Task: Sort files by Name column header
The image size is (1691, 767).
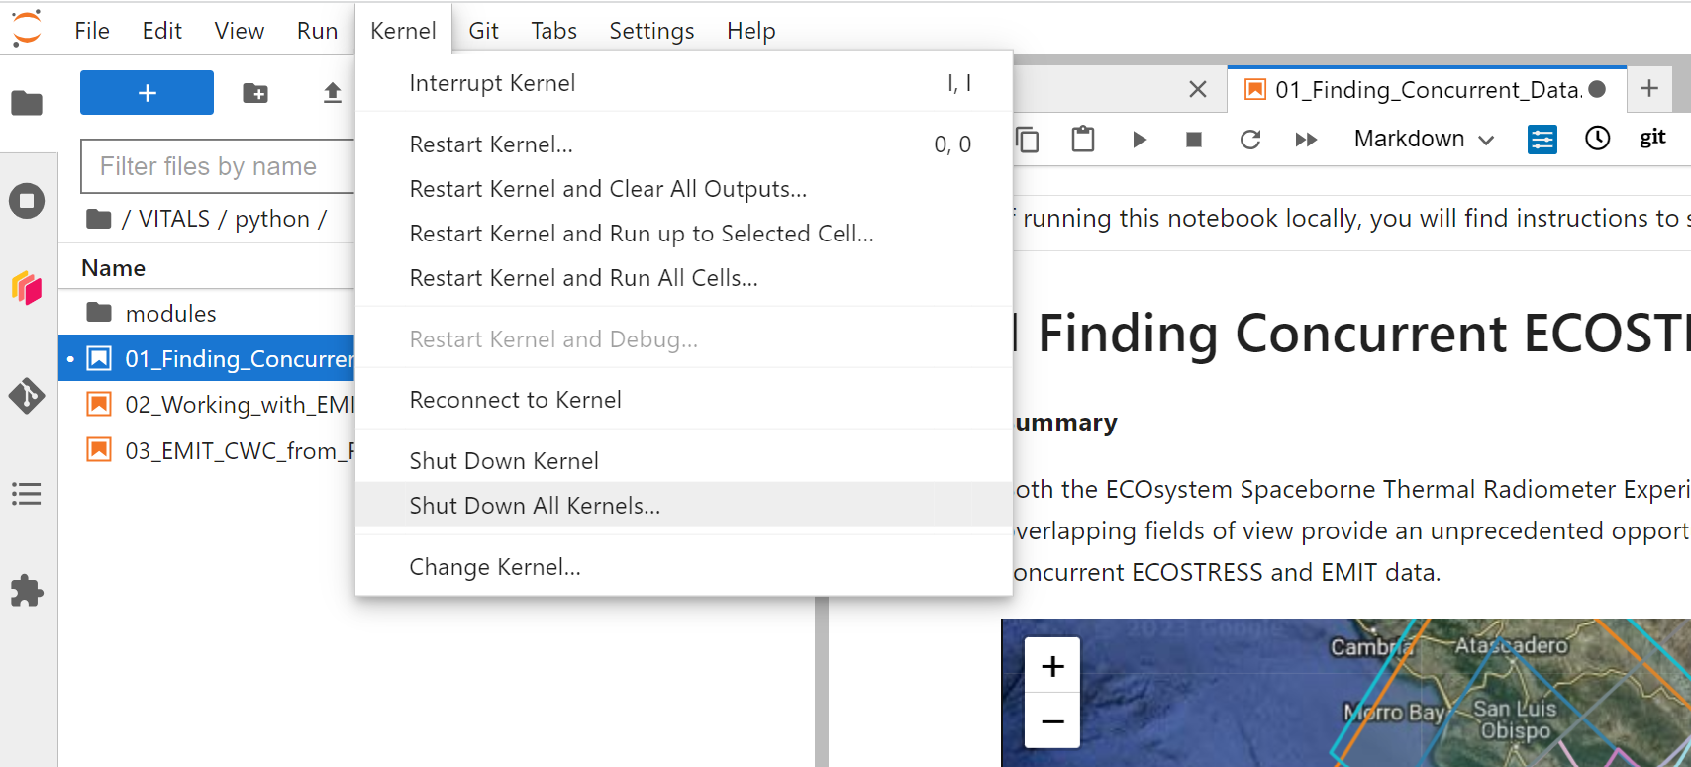Action: click(113, 268)
